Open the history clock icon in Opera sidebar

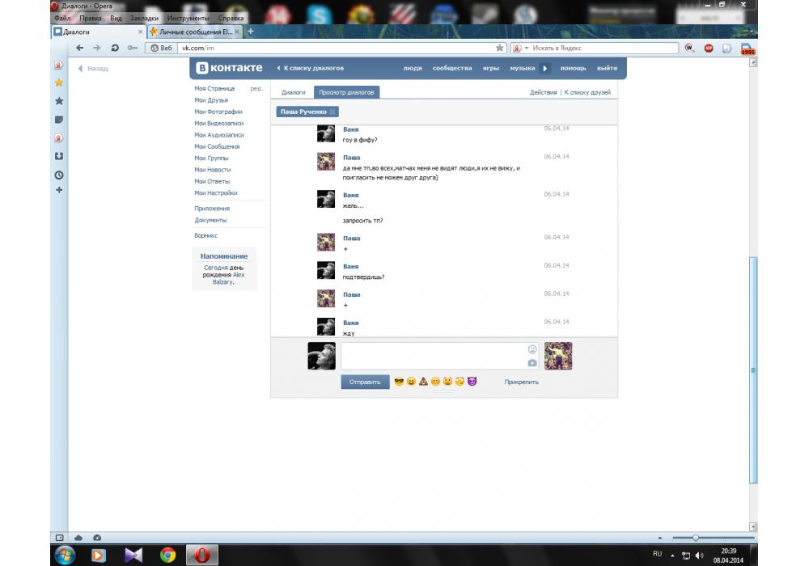click(59, 175)
